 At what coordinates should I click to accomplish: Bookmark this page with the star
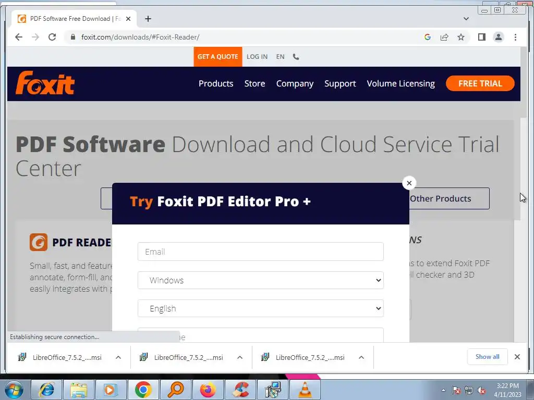point(461,37)
